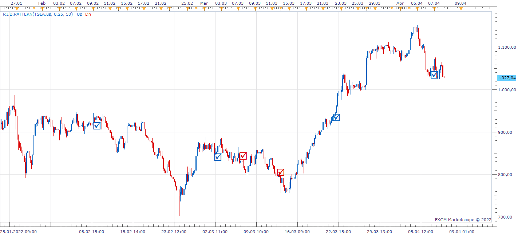Click the 11.03 date on the top axis
Screen dimensions: 518x236
272,3
